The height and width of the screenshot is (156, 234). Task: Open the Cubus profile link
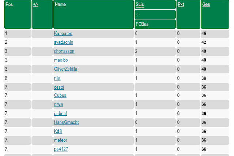point(60,95)
